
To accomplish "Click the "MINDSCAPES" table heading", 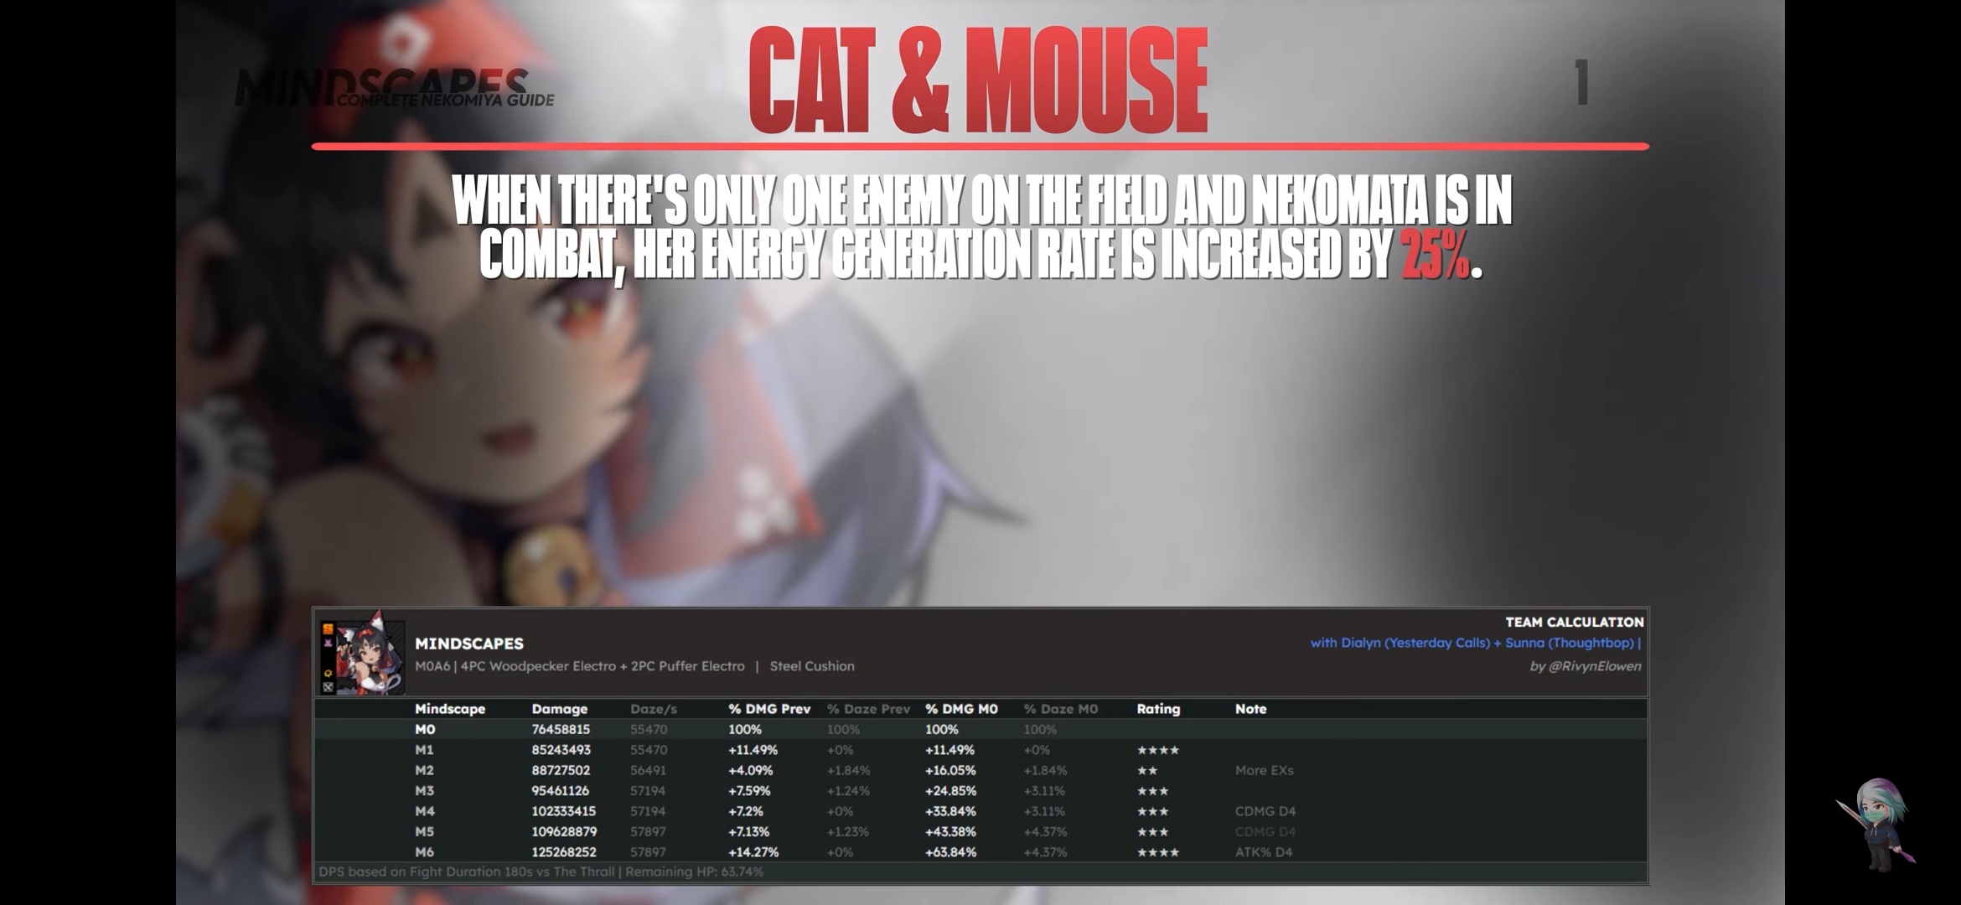I will (x=469, y=644).
